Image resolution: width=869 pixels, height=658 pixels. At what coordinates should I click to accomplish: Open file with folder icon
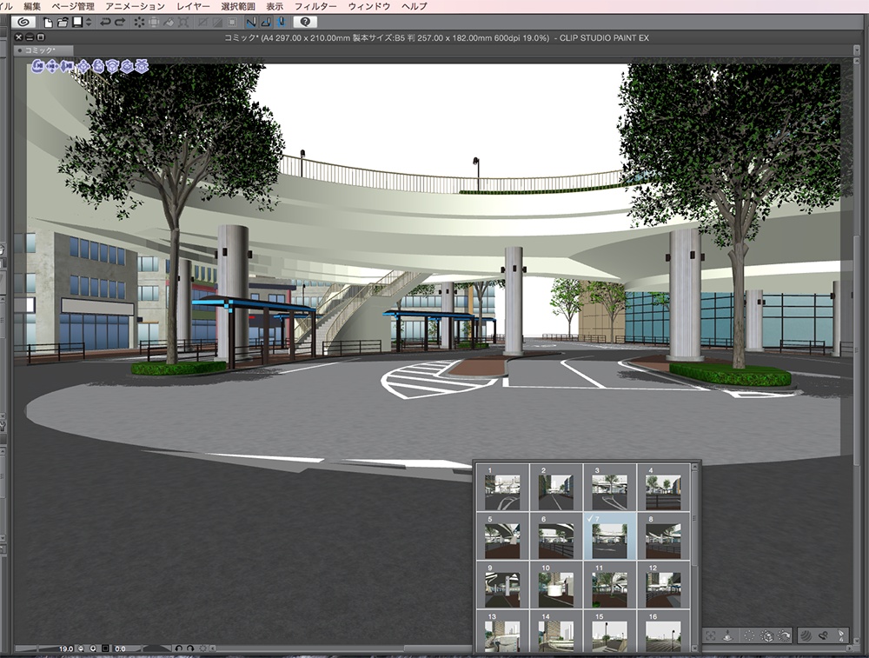[62, 23]
